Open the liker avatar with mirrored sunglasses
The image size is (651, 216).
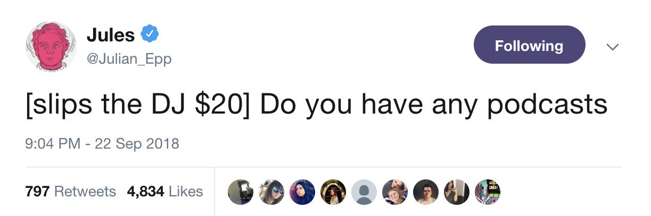tap(272, 192)
